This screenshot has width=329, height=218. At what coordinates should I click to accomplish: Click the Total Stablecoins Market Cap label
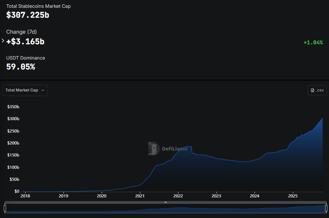(x=38, y=6)
